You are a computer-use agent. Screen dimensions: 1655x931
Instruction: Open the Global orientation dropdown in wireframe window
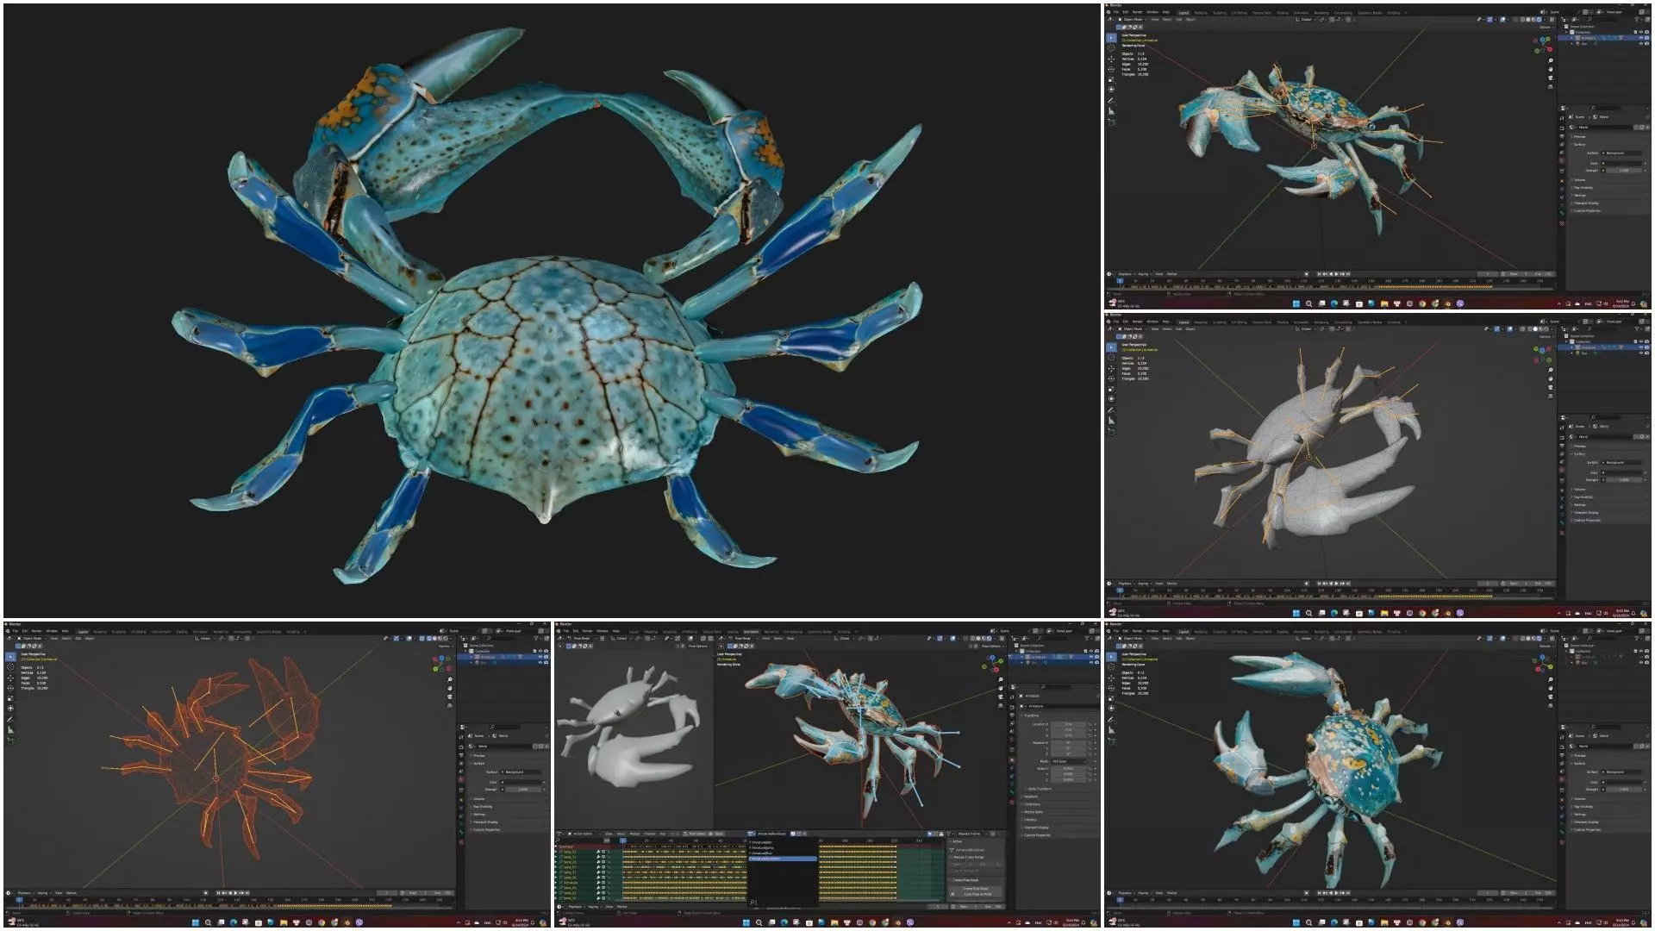[x=205, y=639]
